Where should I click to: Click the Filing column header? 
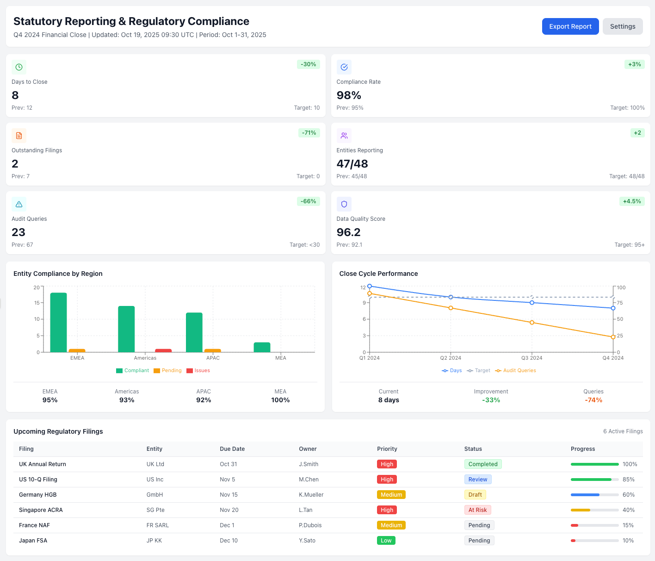point(26,449)
